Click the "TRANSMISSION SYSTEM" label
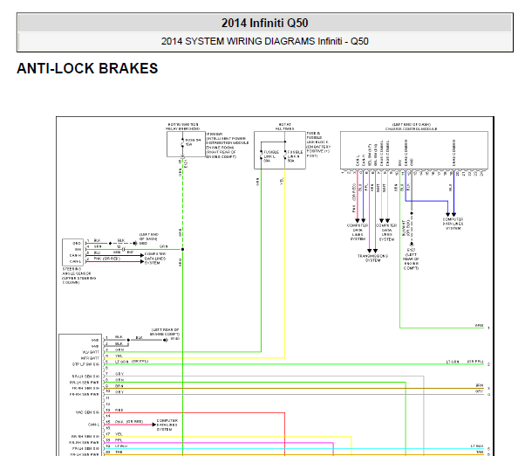This screenshot has height=456, width=525. click(x=372, y=259)
